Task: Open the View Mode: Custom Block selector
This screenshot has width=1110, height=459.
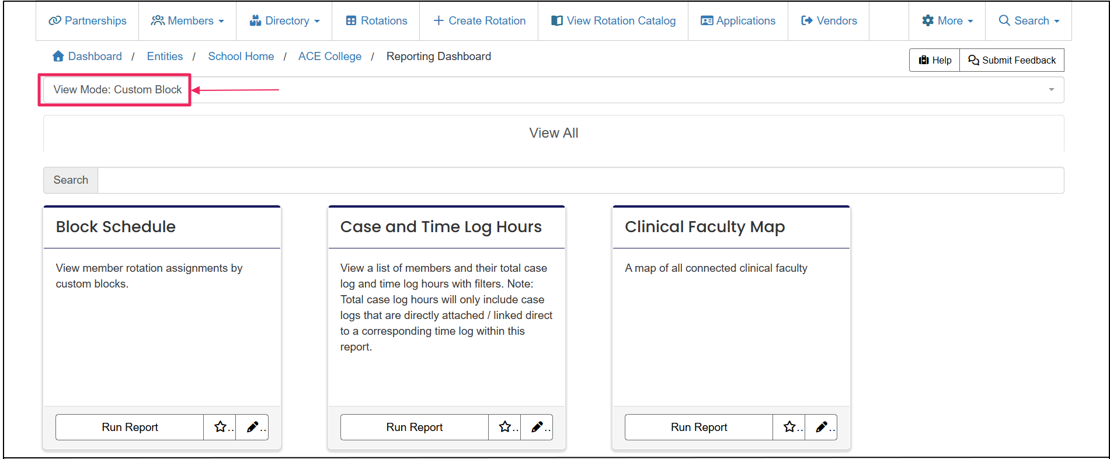Action: (554, 90)
